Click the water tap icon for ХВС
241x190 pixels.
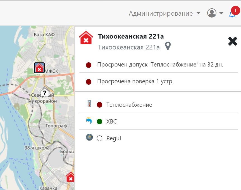click(89, 121)
